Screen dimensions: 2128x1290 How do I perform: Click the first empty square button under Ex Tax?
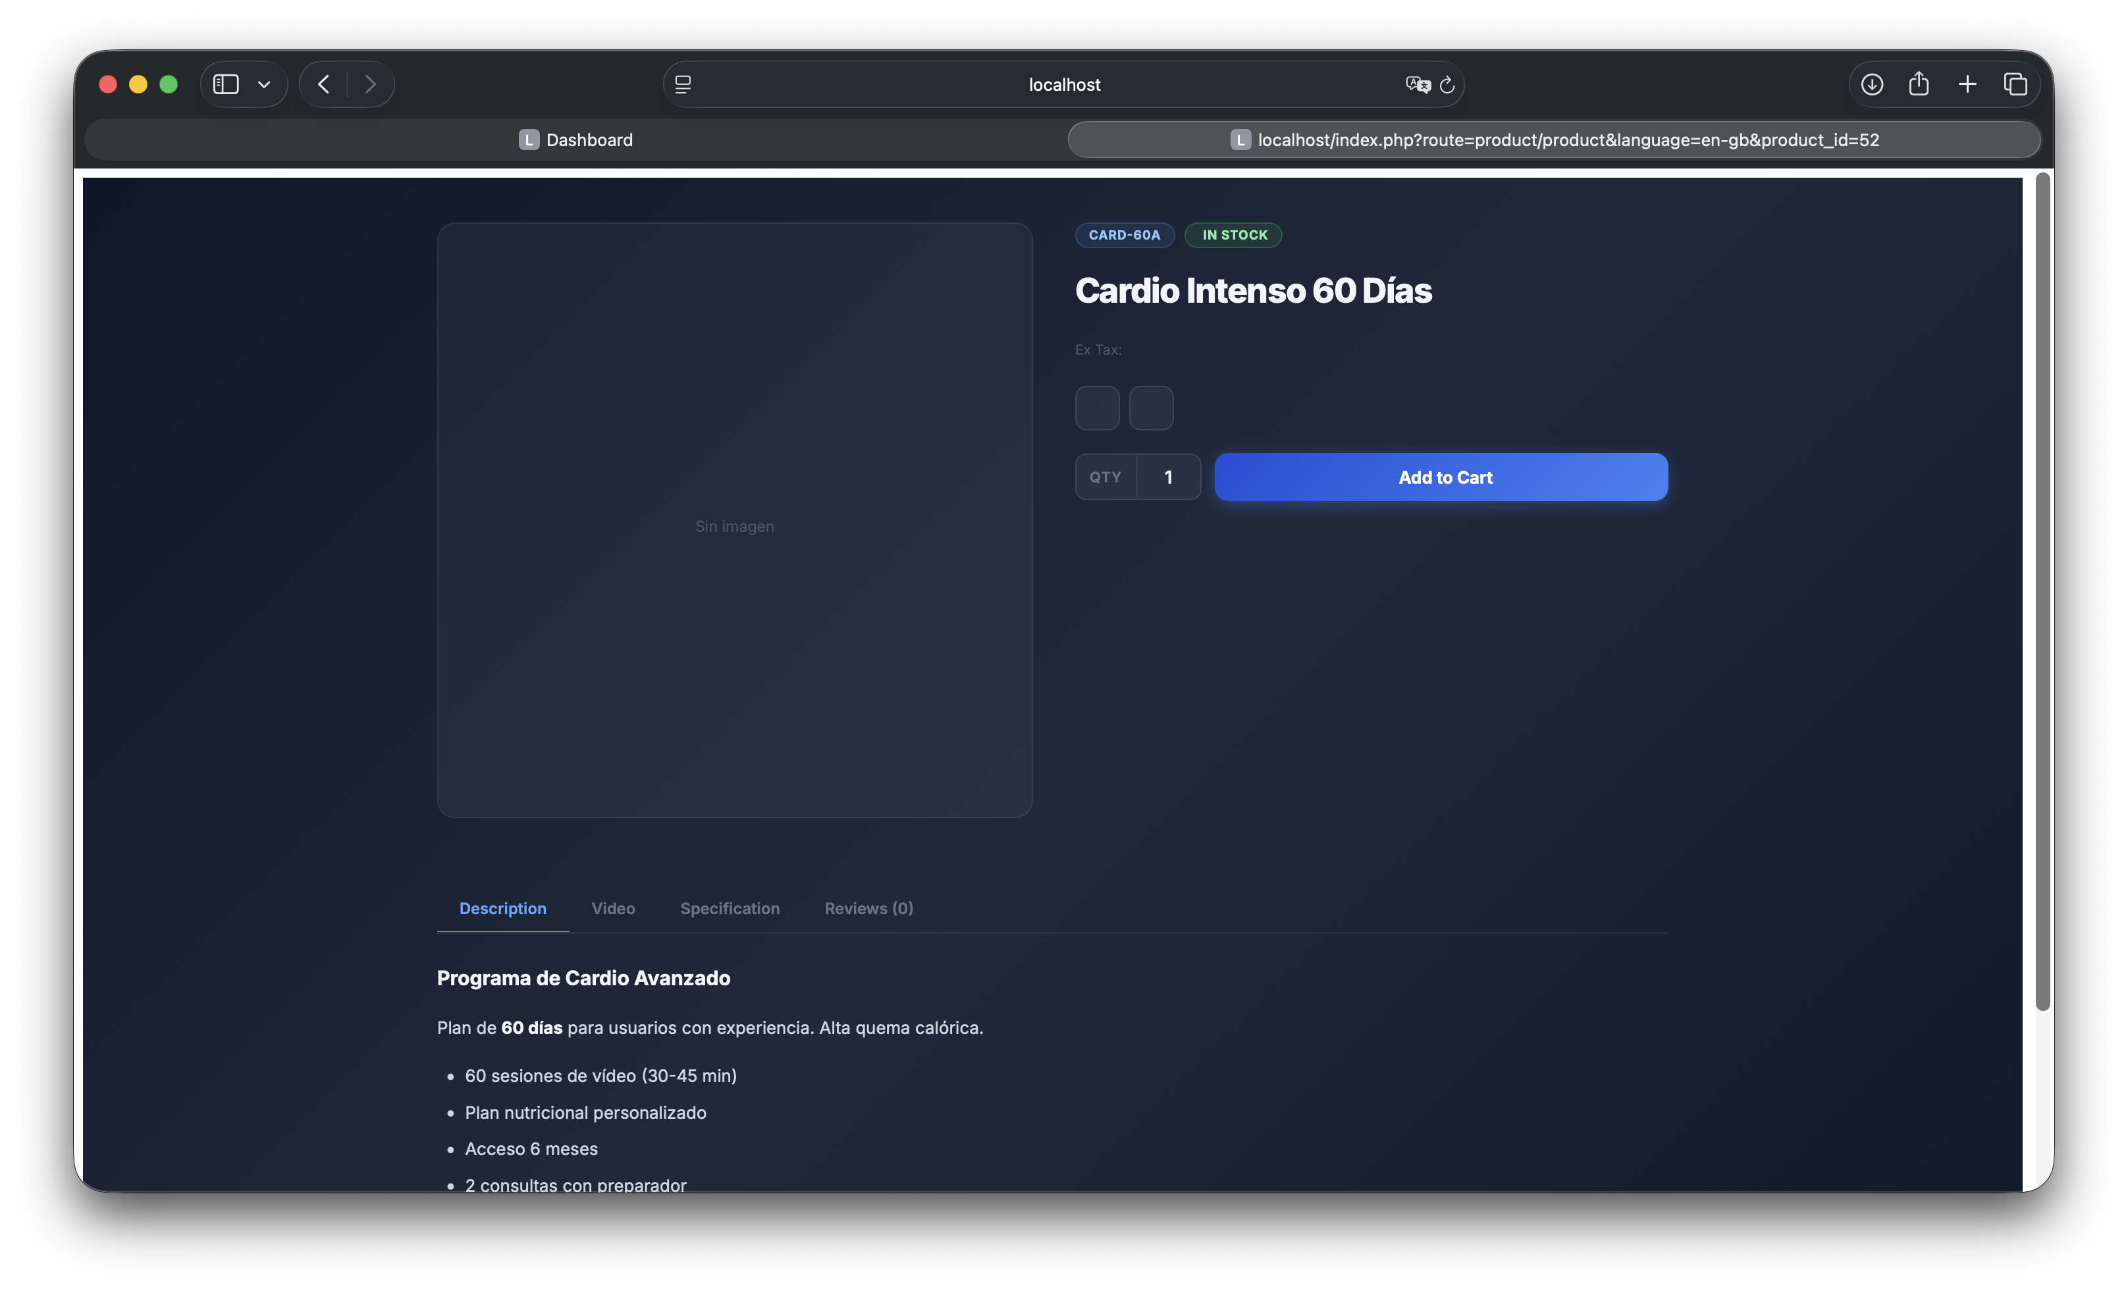[1097, 407]
